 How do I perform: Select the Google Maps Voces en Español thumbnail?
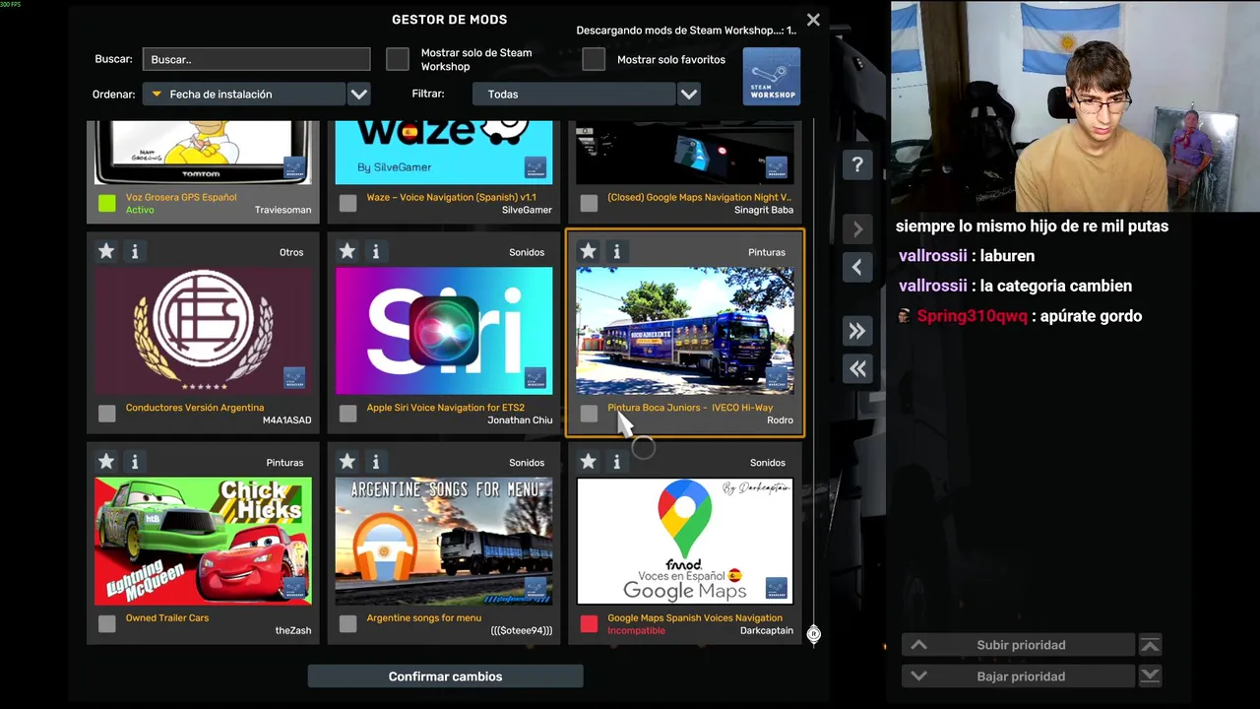685,541
